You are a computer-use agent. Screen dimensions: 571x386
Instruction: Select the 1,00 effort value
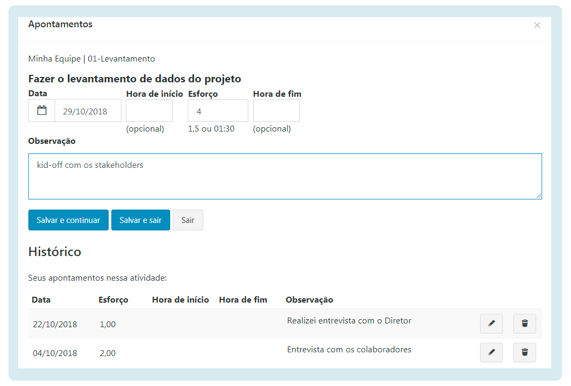(x=108, y=324)
